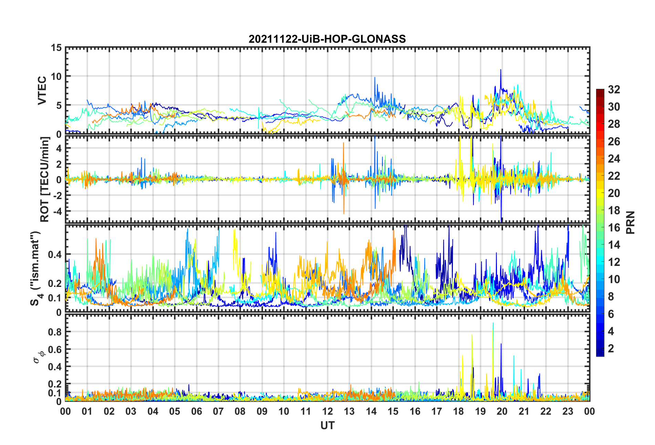
Task: Click UT axis tick label 05
Action: pos(175,411)
